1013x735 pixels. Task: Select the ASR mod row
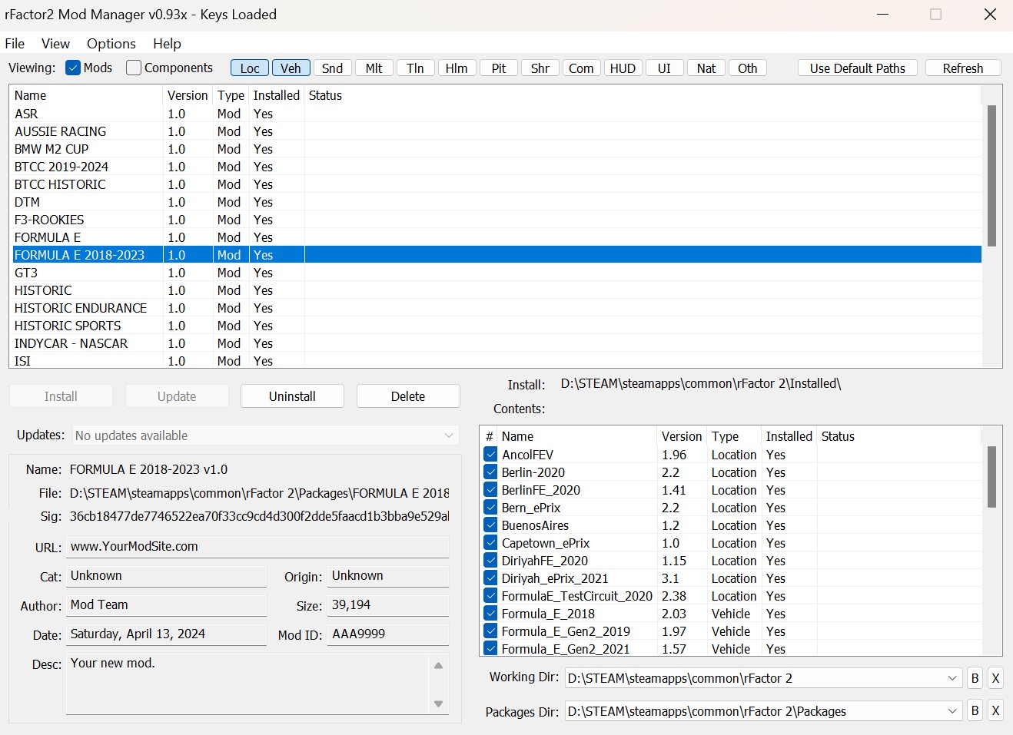point(497,114)
